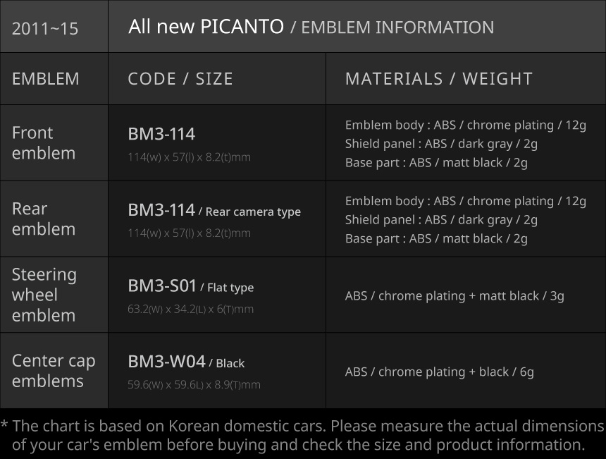This screenshot has width=606, height=459.
Task: Click the 63.2(W) x 34.2(L) x 6(T)mm dimensions
Action: (x=190, y=309)
